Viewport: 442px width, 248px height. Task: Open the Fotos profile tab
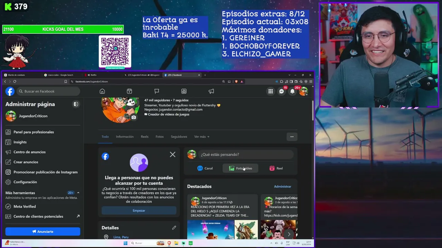[x=160, y=137]
